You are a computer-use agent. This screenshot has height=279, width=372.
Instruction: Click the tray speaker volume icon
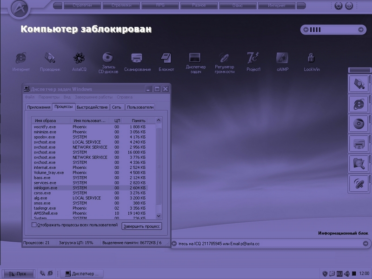point(346,274)
